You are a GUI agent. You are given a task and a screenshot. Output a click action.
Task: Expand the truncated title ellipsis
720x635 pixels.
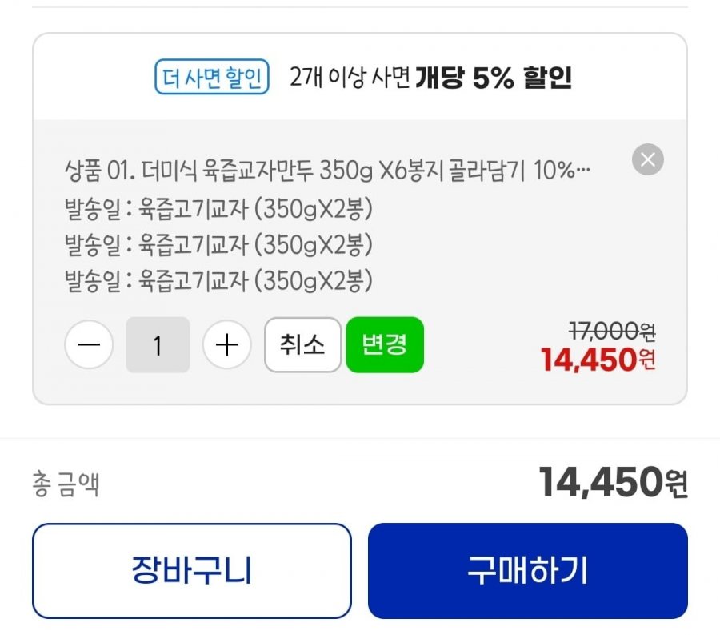point(583,171)
